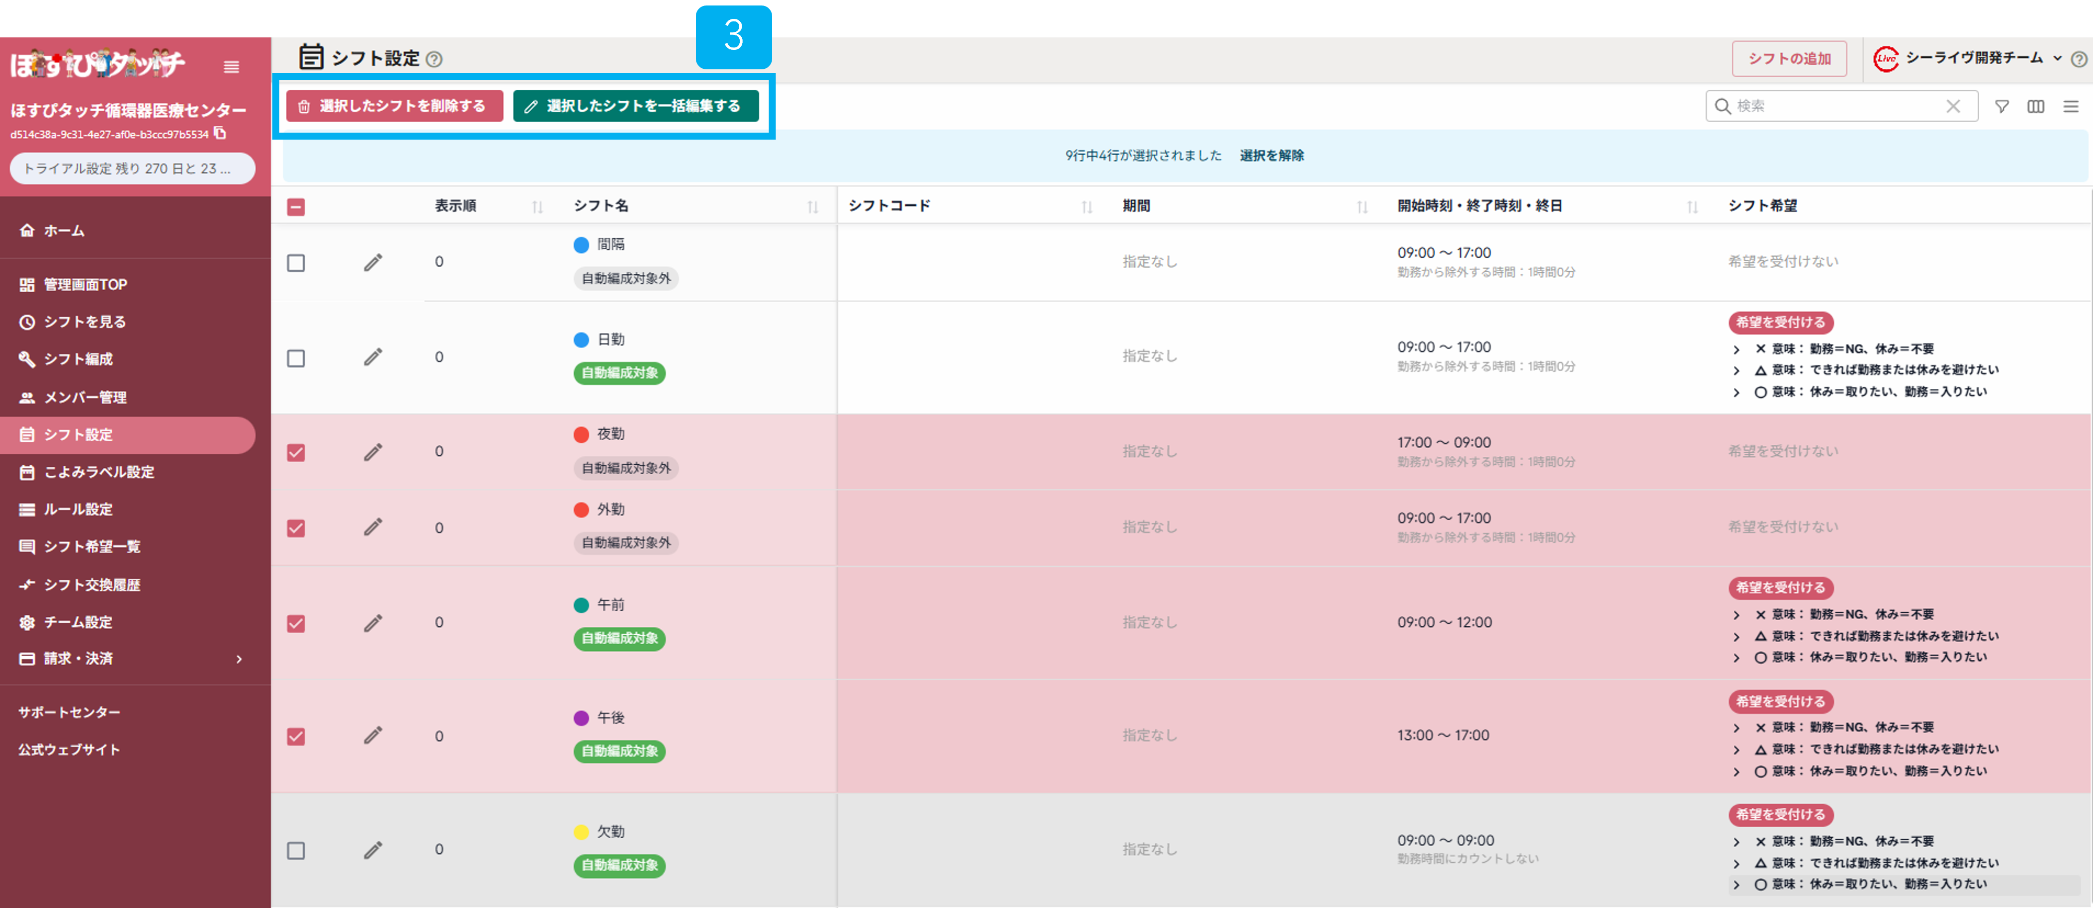Expand the 請求・決済 sidebar submenu
The image size is (2093, 908).
tap(239, 659)
